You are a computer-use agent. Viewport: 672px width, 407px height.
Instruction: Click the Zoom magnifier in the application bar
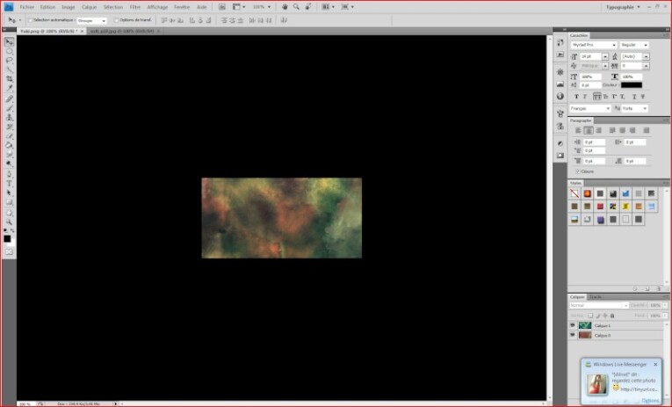tap(296, 7)
